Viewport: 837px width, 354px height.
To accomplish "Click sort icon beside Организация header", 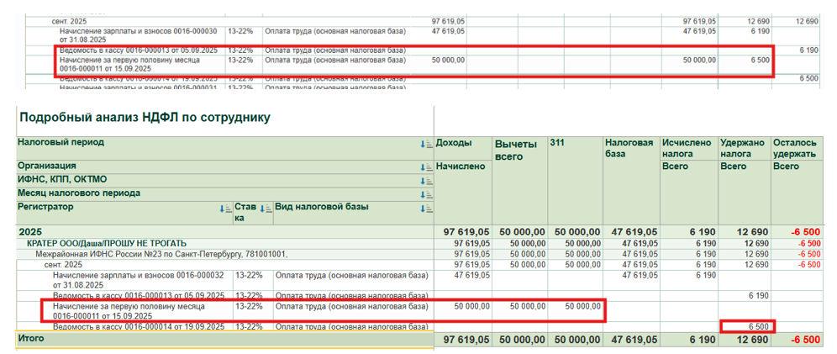I will tap(426, 166).
